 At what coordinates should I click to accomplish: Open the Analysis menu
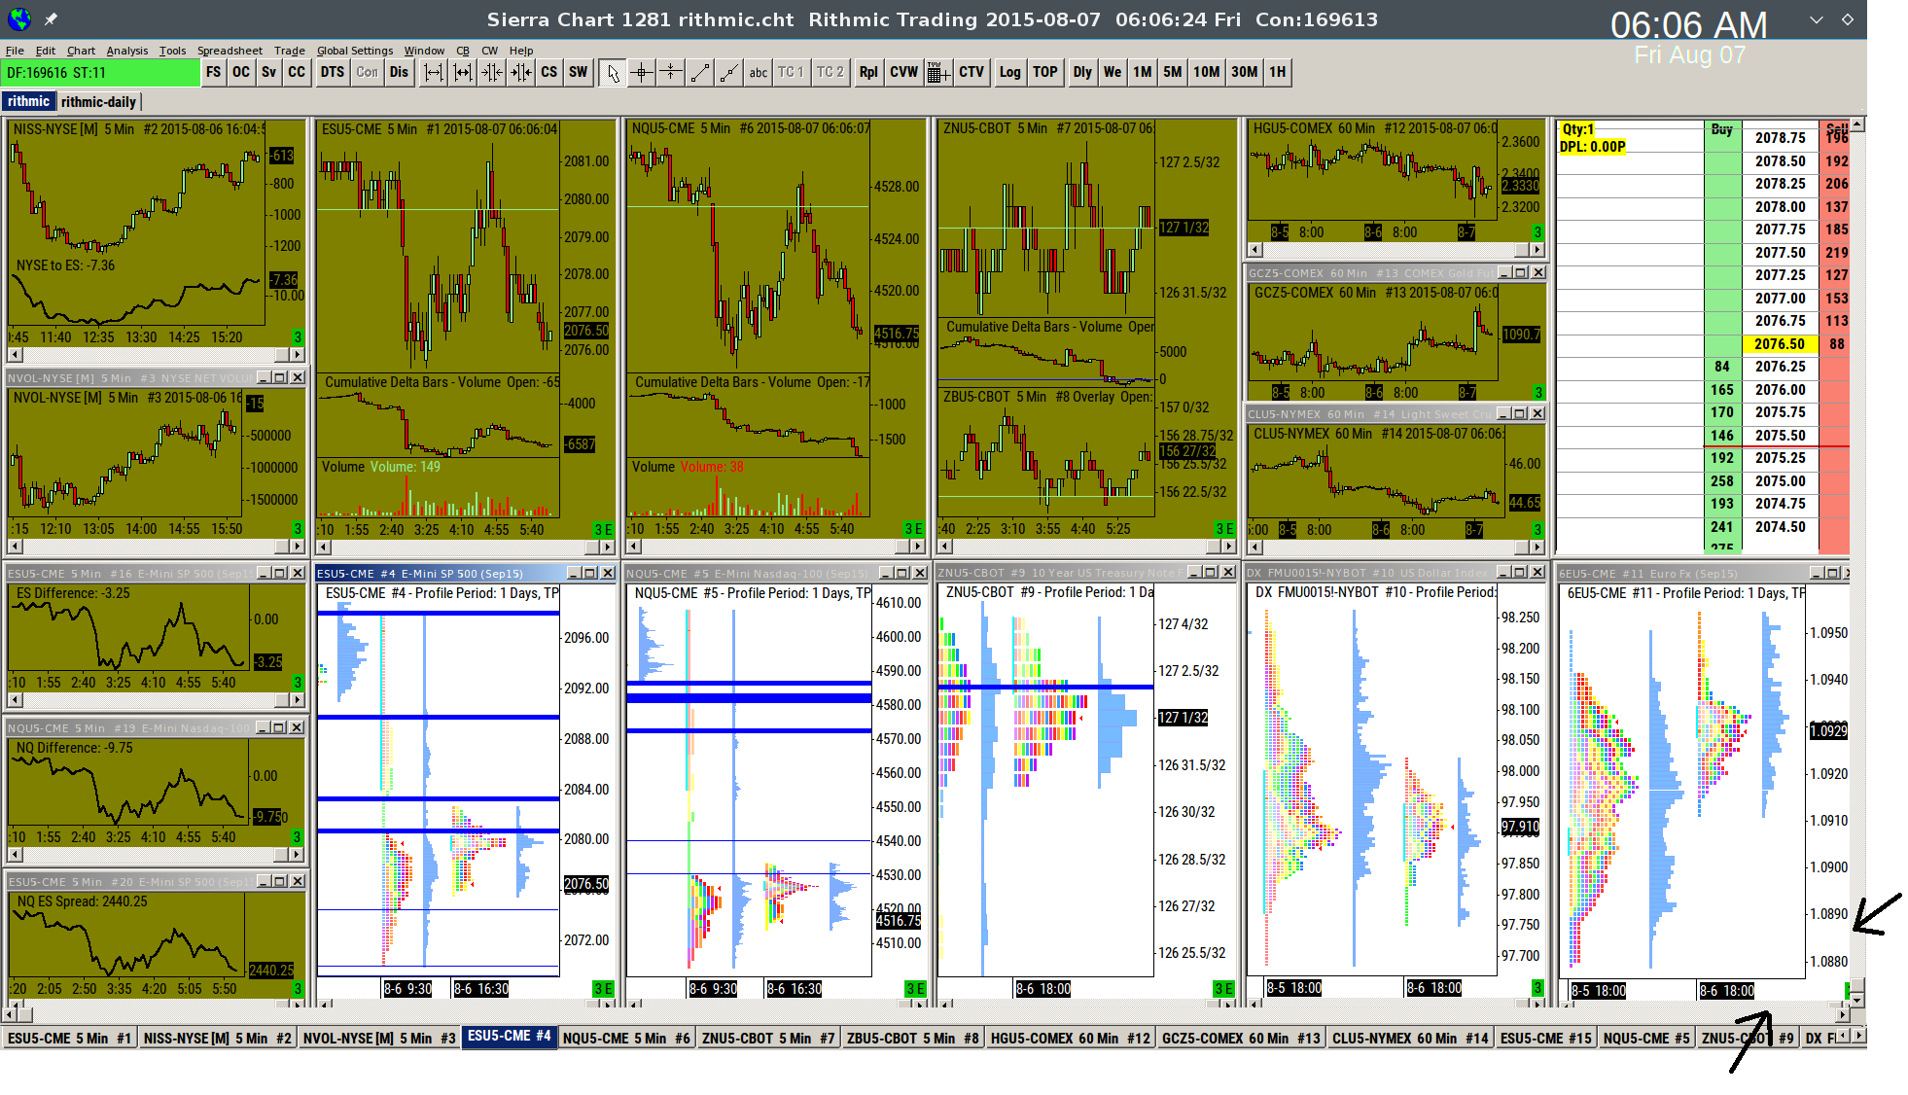[126, 51]
